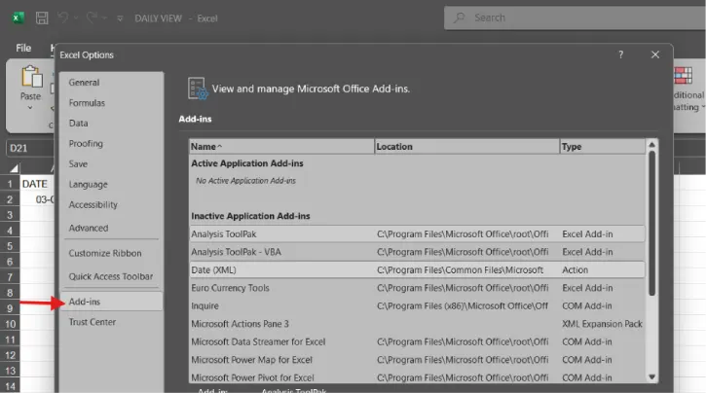Image resolution: width=706 pixels, height=393 pixels.
Task: Open the Data options category
Action: point(111,124)
